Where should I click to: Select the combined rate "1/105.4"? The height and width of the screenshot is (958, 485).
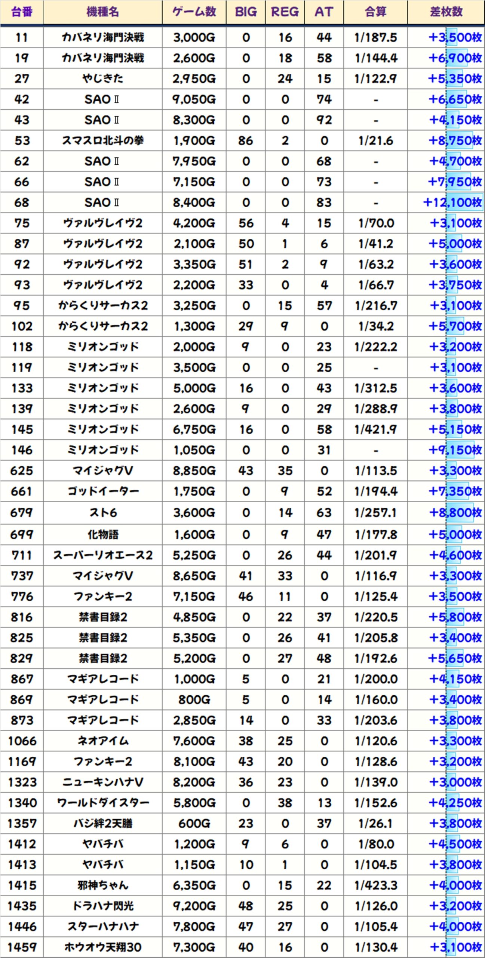pos(375,926)
